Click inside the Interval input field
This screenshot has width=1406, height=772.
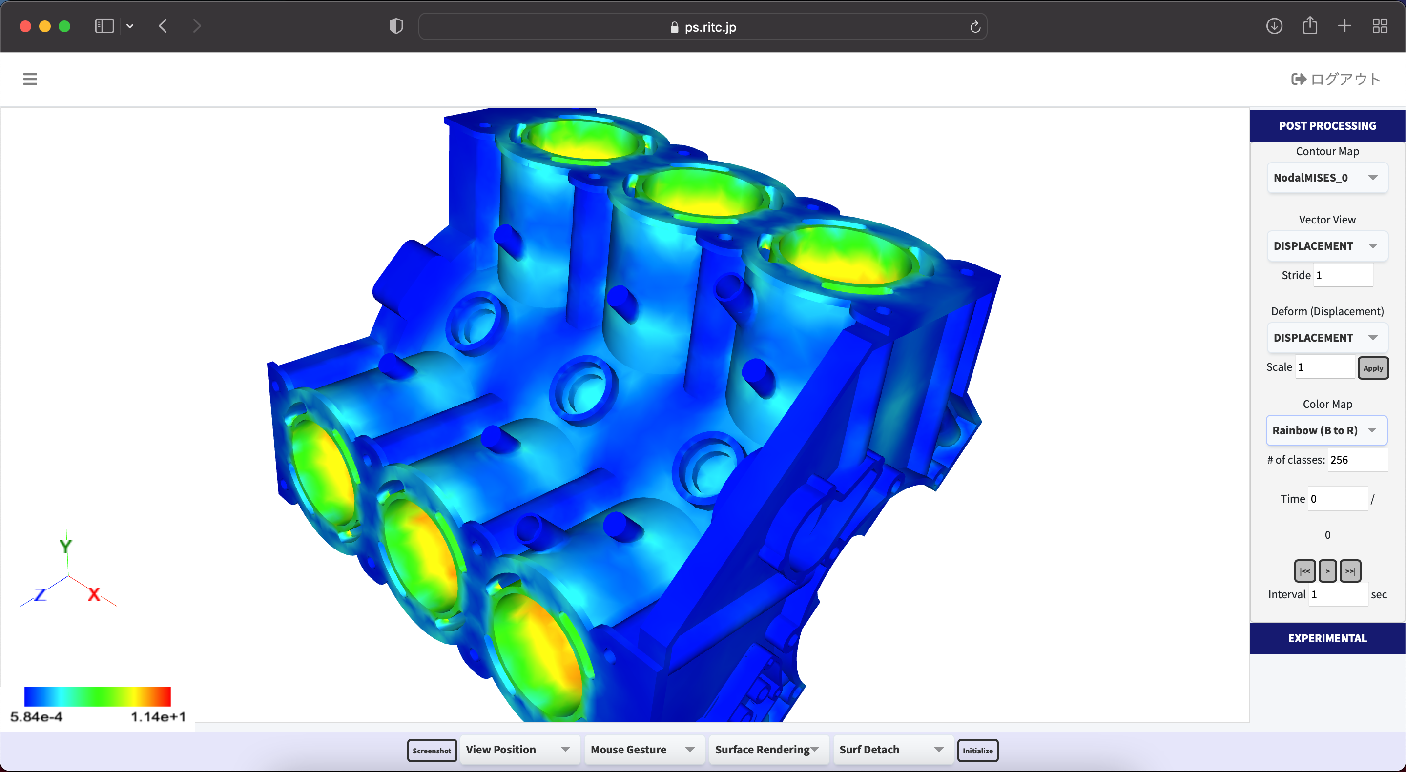[x=1337, y=594]
